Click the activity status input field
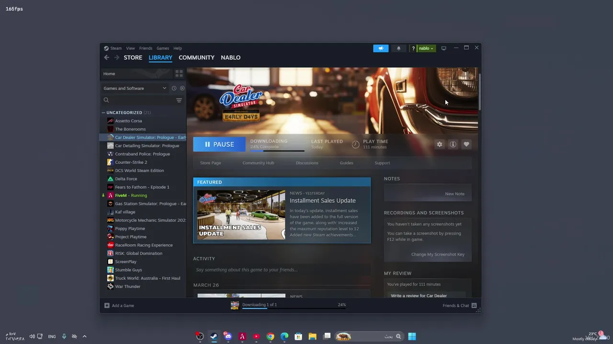 (282, 270)
